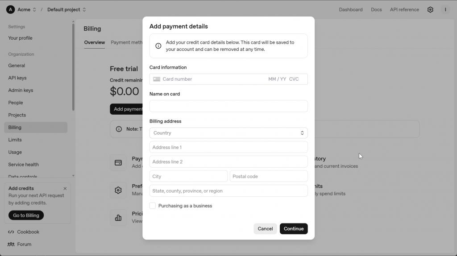Expand the Acme organization switcher

pos(34,10)
